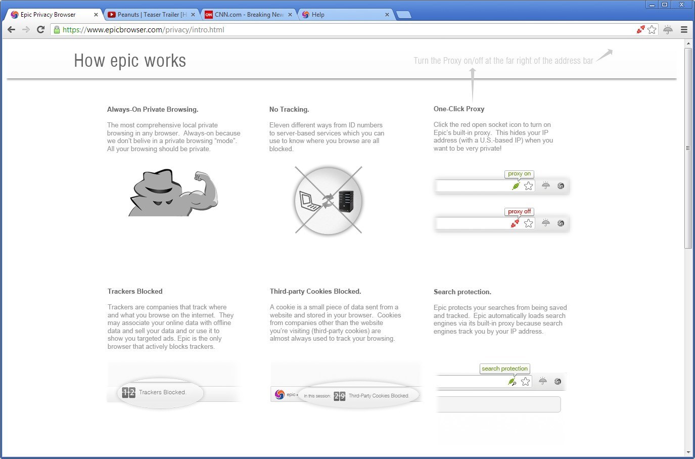
Task: Bookmark this page with the star icon
Action: [652, 30]
